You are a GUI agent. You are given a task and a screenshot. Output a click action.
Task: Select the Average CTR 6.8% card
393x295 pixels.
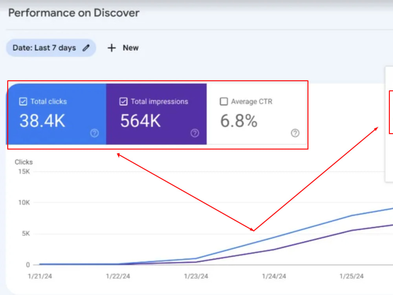(257, 114)
